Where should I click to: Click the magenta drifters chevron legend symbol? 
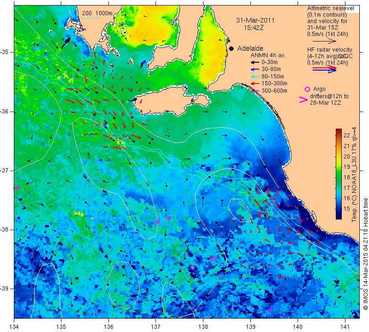(303, 100)
